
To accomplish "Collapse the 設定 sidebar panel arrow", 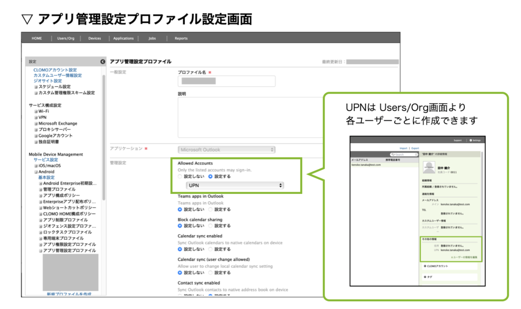I will (102, 62).
